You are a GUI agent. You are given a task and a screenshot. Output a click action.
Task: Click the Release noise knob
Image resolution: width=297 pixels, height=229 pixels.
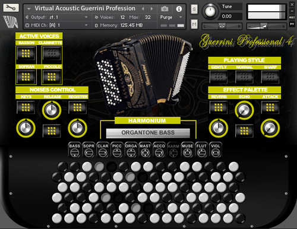(52, 110)
